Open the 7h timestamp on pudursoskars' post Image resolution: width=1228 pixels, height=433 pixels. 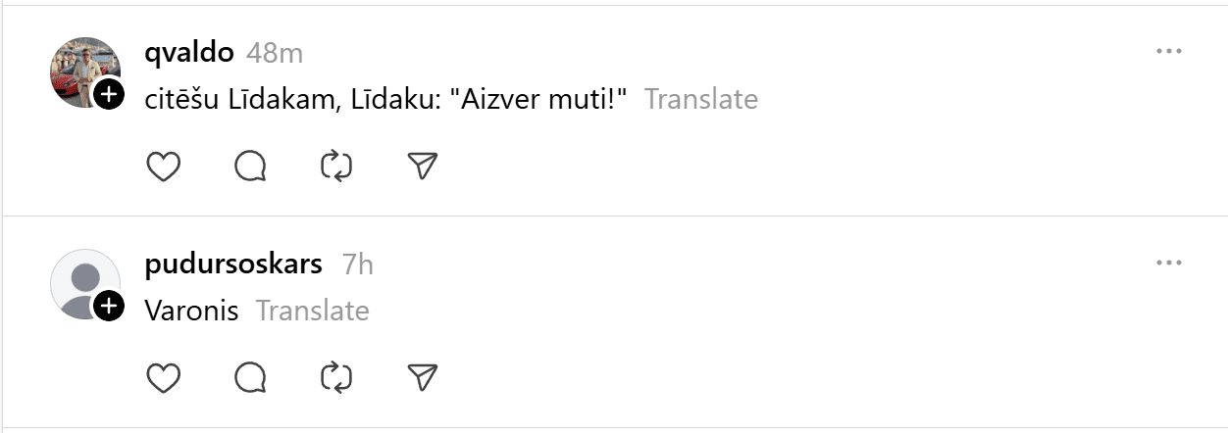[357, 265]
